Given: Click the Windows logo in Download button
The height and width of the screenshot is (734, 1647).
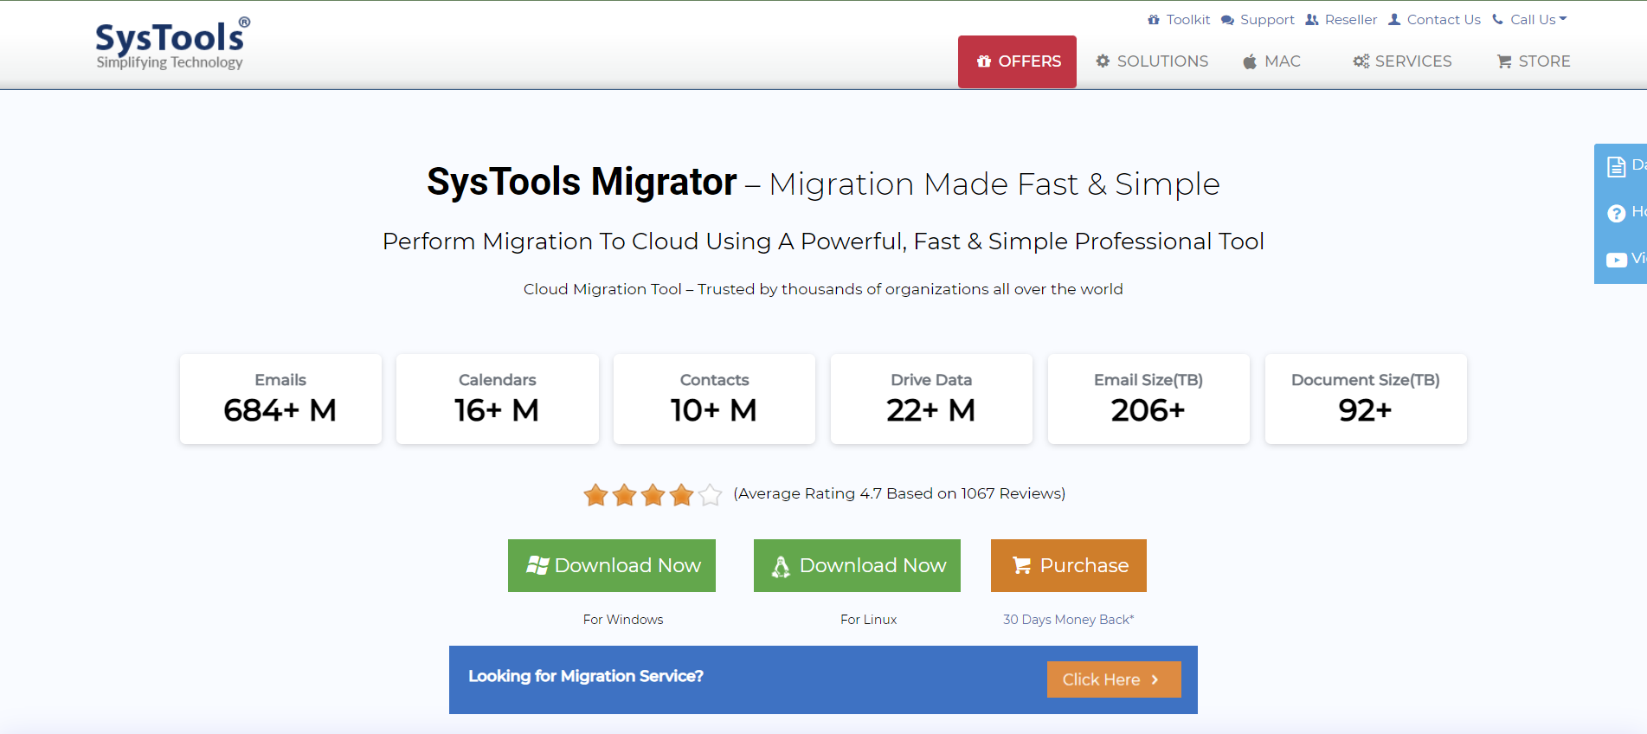Looking at the screenshot, I should click(x=537, y=565).
